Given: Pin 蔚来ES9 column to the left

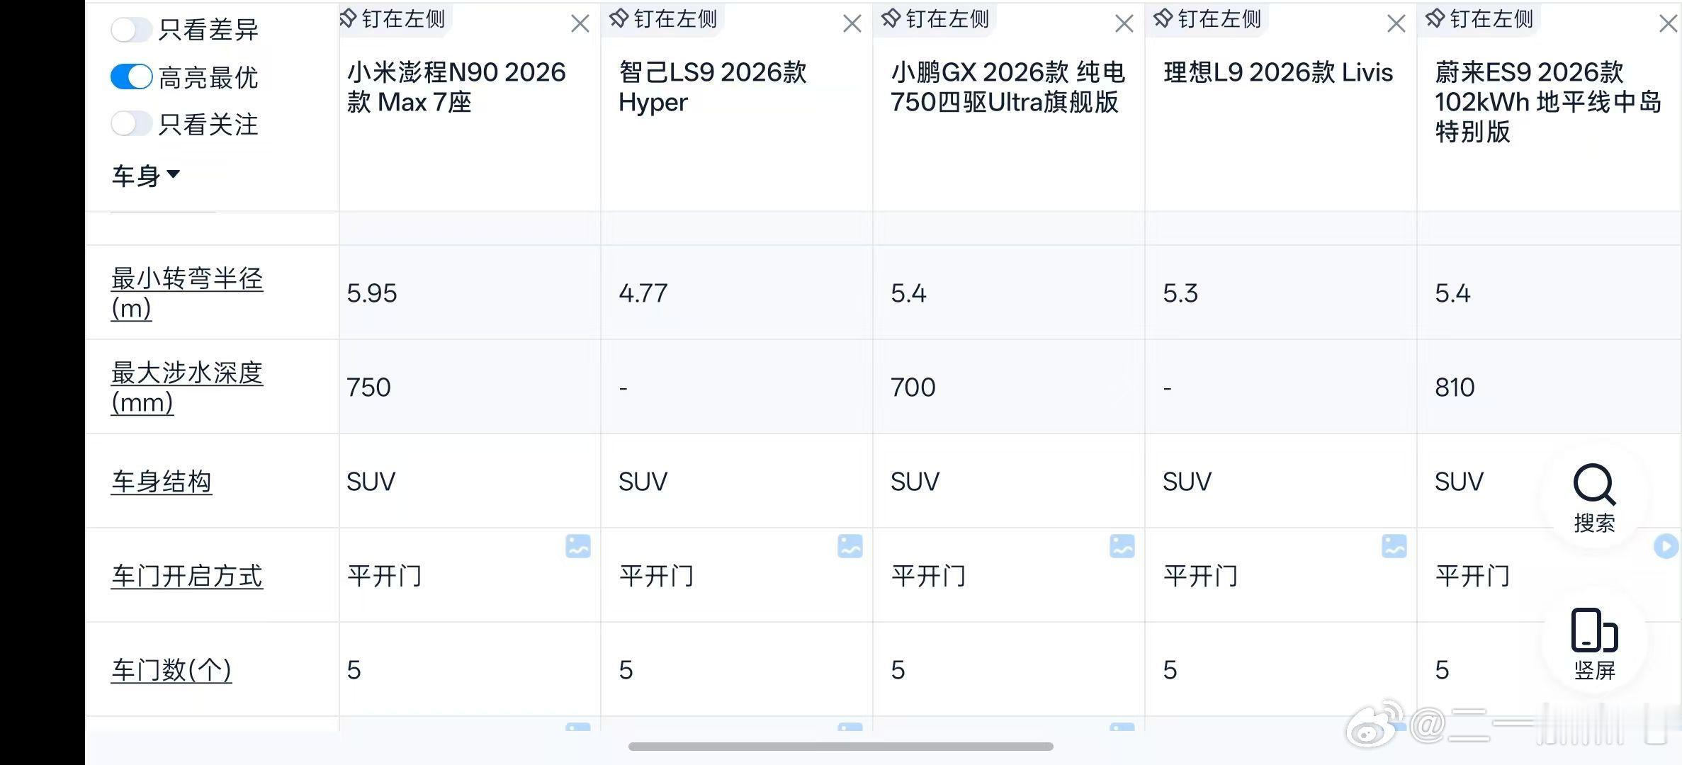Looking at the screenshot, I should [1480, 19].
